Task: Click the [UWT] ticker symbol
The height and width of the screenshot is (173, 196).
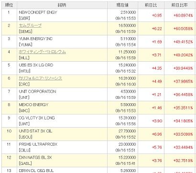Action: [x=24, y=124]
